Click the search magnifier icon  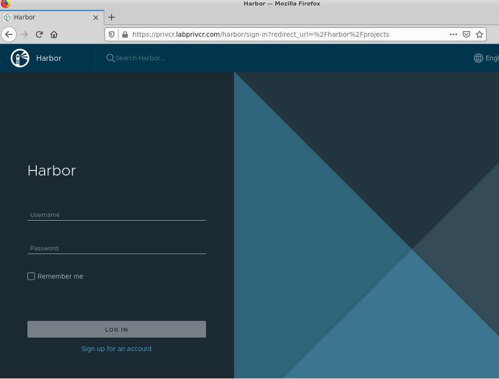110,58
